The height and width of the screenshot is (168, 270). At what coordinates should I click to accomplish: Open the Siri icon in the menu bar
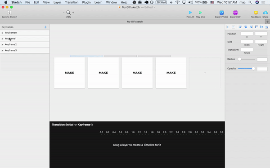[257, 2]
